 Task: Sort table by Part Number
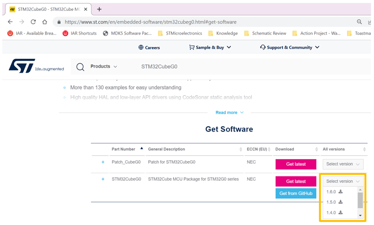click(x=127, y=149)
